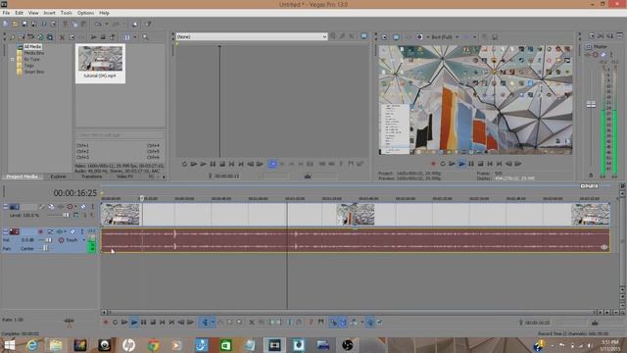This screenshot has height=353, width=627.
Task: Click the magnifier Search icon in Project Media
Action: coord(146,37)
